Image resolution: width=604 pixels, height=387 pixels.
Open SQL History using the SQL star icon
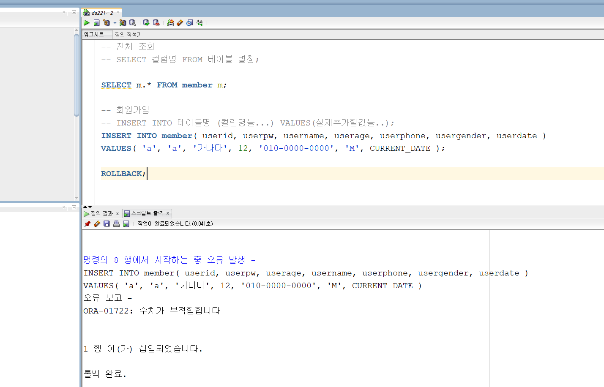pyautogui.click(x=170, y=22)
